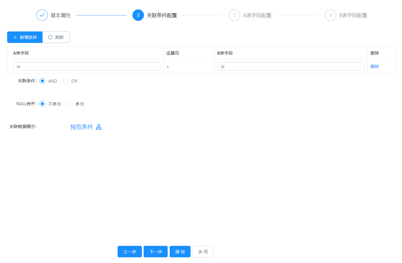Select the AND radio button
This screenshot has width=402, height=263.
(42, 81)
